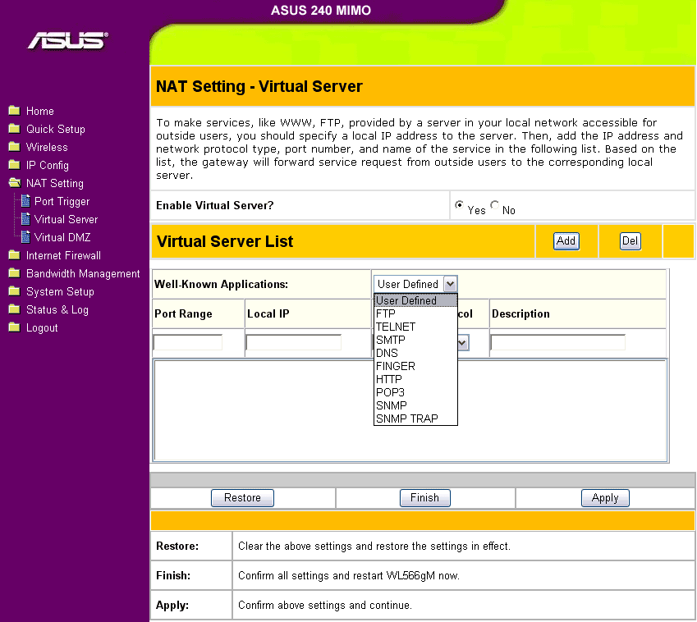
Task: Click the Finish button
Action: [425, 497]
